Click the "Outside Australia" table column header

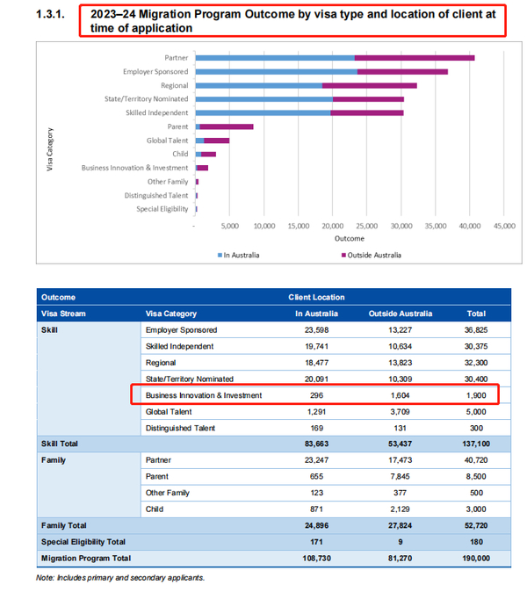(401, 314)
